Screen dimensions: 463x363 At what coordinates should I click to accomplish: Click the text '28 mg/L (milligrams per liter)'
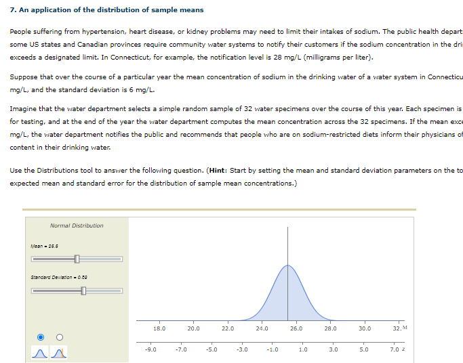[323, 57]
